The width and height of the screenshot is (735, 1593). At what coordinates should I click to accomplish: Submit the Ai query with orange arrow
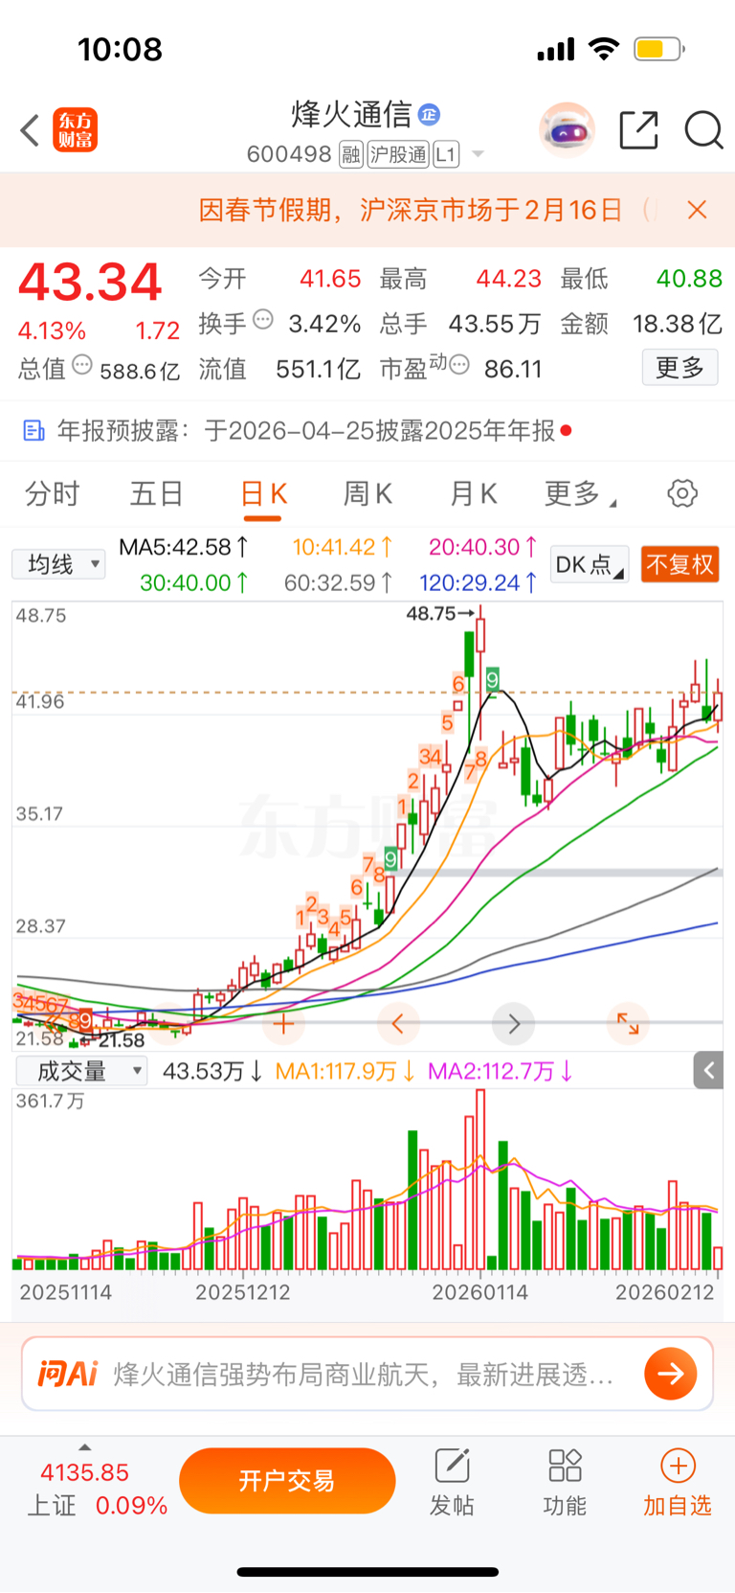pyautogui.click(x=671, y=1375)
